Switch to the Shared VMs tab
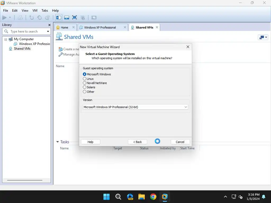This screenshot has width=271, height=203. 144,27
